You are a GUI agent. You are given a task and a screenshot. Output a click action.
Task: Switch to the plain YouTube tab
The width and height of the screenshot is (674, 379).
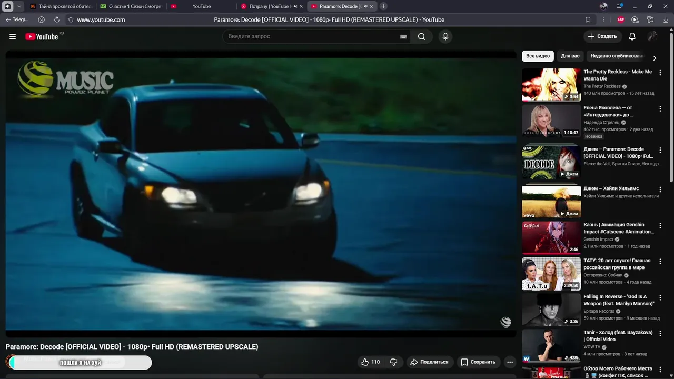pyautogui.click(x=201, y=6)
